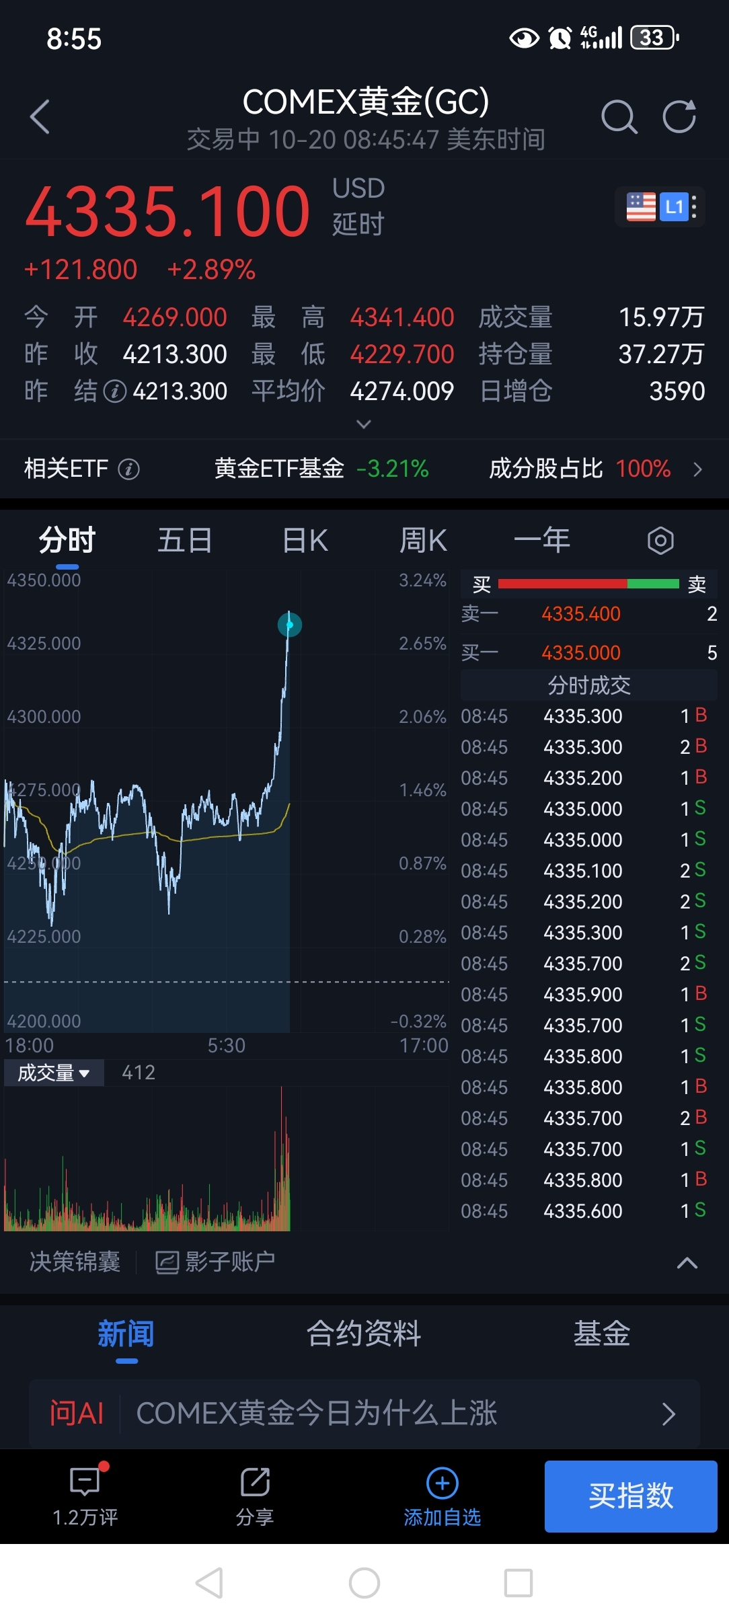729x1622 pixels.
Task: Tap the 持仓量 37.27万 value
Action: (x=661, y=354)
